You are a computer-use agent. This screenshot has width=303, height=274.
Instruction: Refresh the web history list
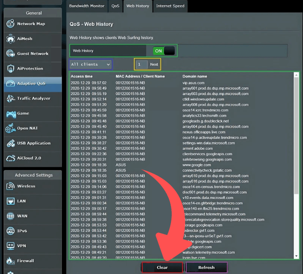pyautogui.click(x=206, y=268)
